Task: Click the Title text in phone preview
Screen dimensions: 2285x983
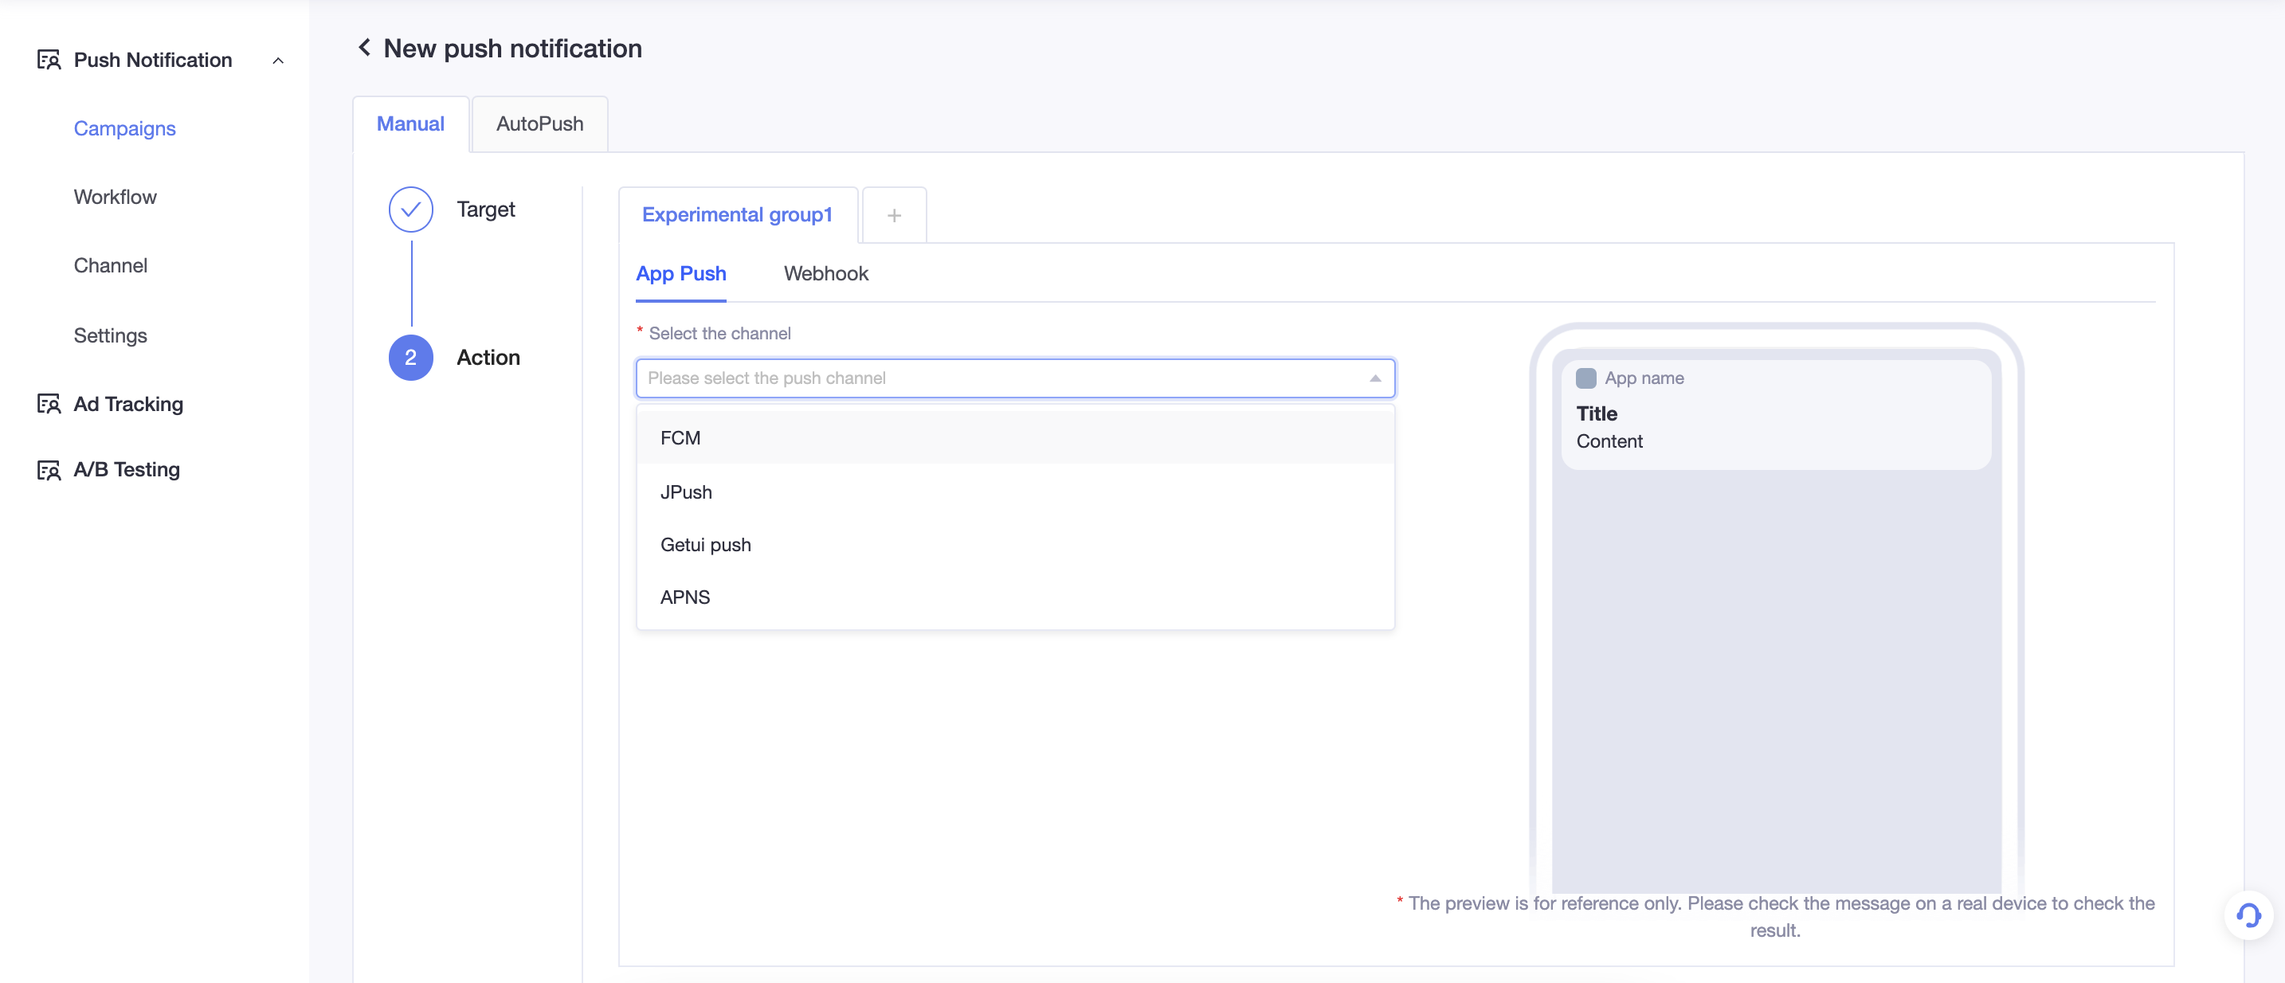Action: (1596, 413)
